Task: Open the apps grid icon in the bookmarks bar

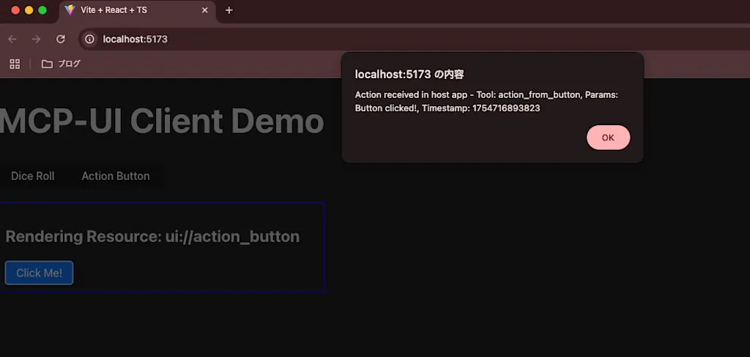Action: 15,64
